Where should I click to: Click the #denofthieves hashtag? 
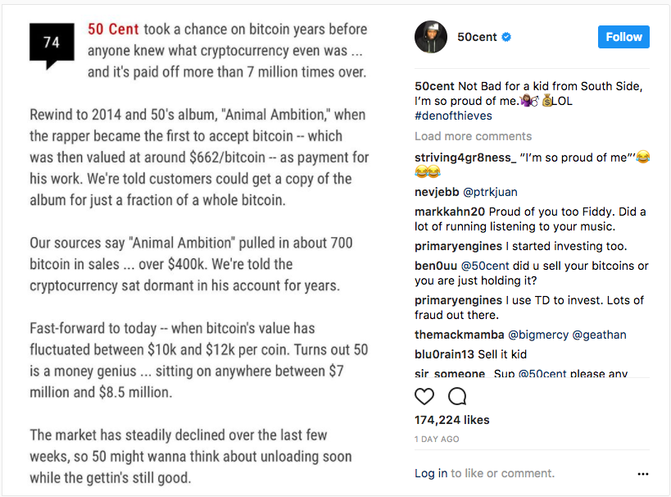pos(451,116)
